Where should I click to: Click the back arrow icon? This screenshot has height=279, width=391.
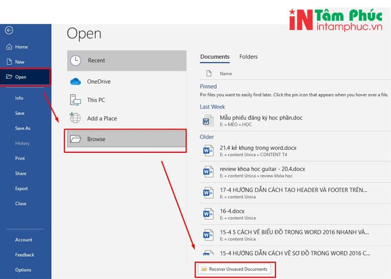(9, 31)
